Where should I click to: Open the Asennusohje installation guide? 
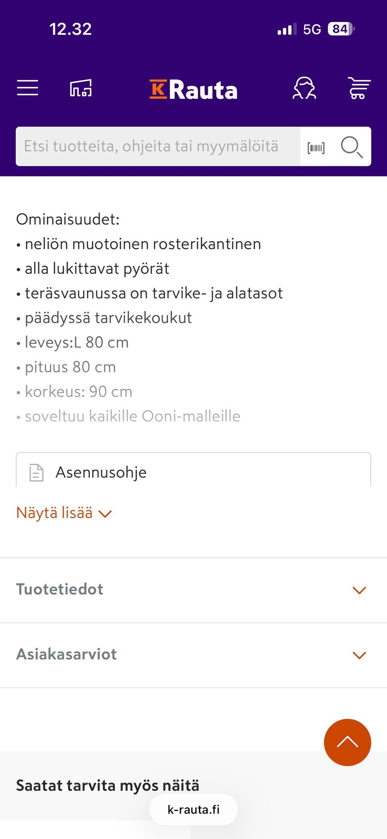[x=101, y=472]
